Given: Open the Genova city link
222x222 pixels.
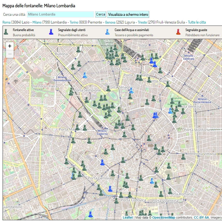Looking at the screenshot, I should [110, 22].
